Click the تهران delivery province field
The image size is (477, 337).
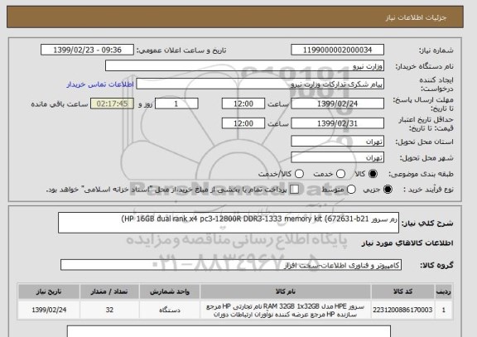[x=337, y=142]
